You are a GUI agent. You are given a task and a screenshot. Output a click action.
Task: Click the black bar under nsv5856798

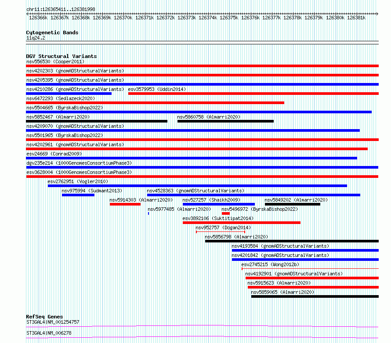coord(292,241)
